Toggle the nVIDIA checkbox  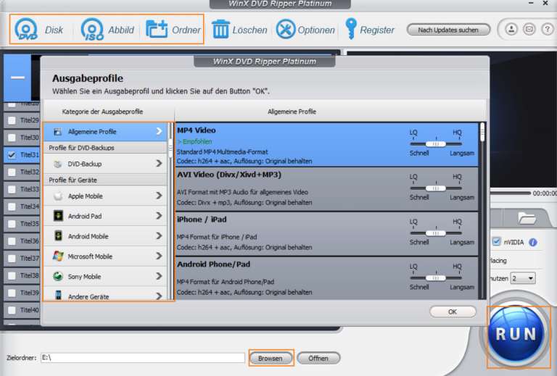click(496, 242)
